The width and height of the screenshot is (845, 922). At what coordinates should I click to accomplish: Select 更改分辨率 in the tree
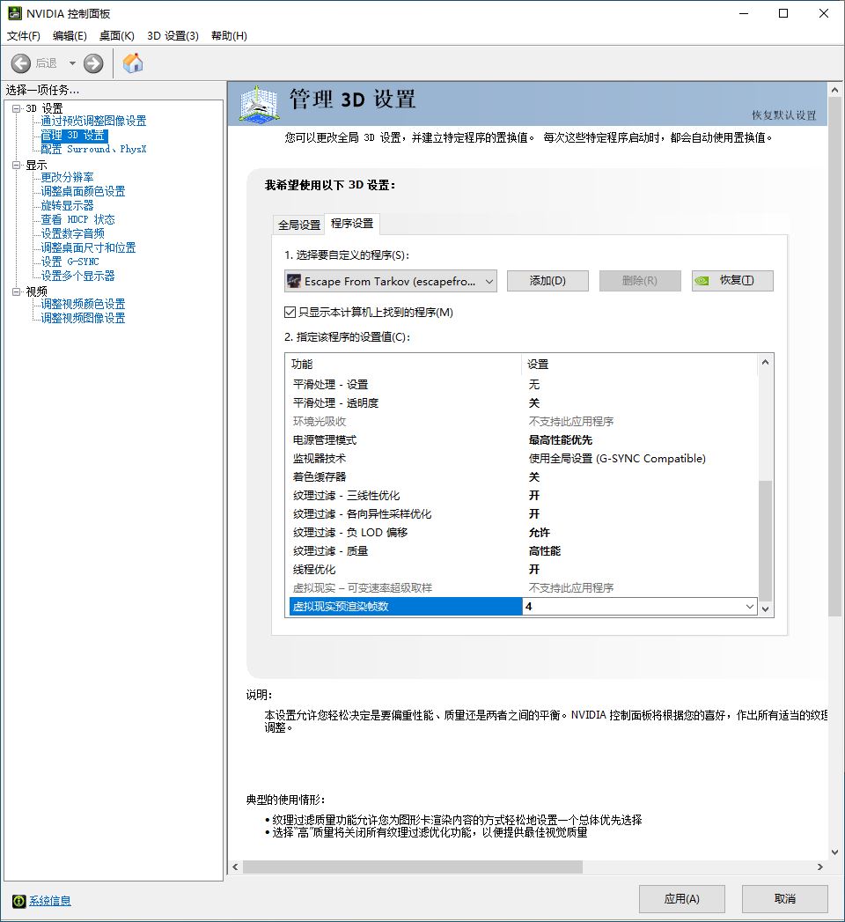[67, 177]
